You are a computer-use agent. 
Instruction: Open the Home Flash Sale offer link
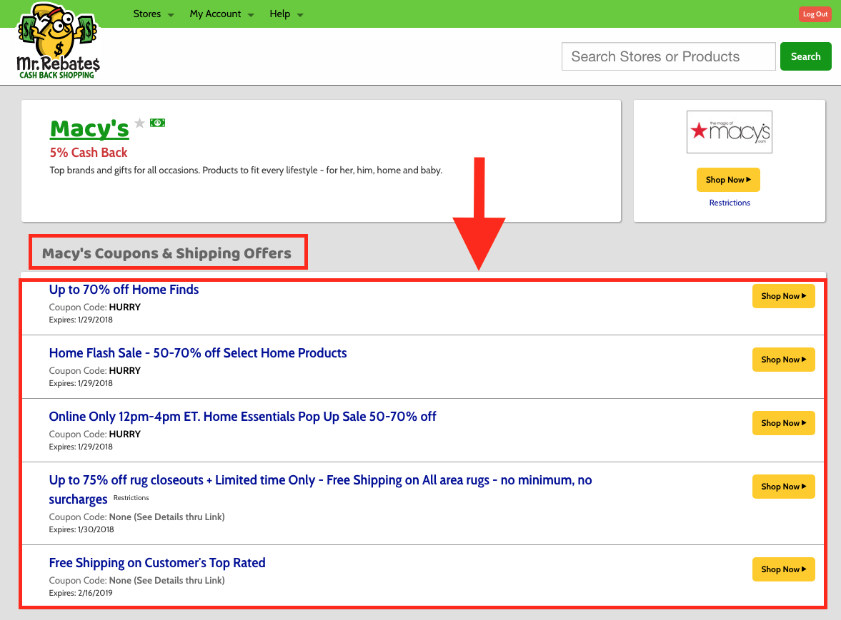pos(198,353)
